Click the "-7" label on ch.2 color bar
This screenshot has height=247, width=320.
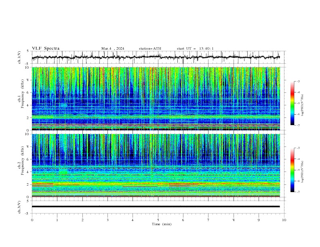click(x=298, y=192)
